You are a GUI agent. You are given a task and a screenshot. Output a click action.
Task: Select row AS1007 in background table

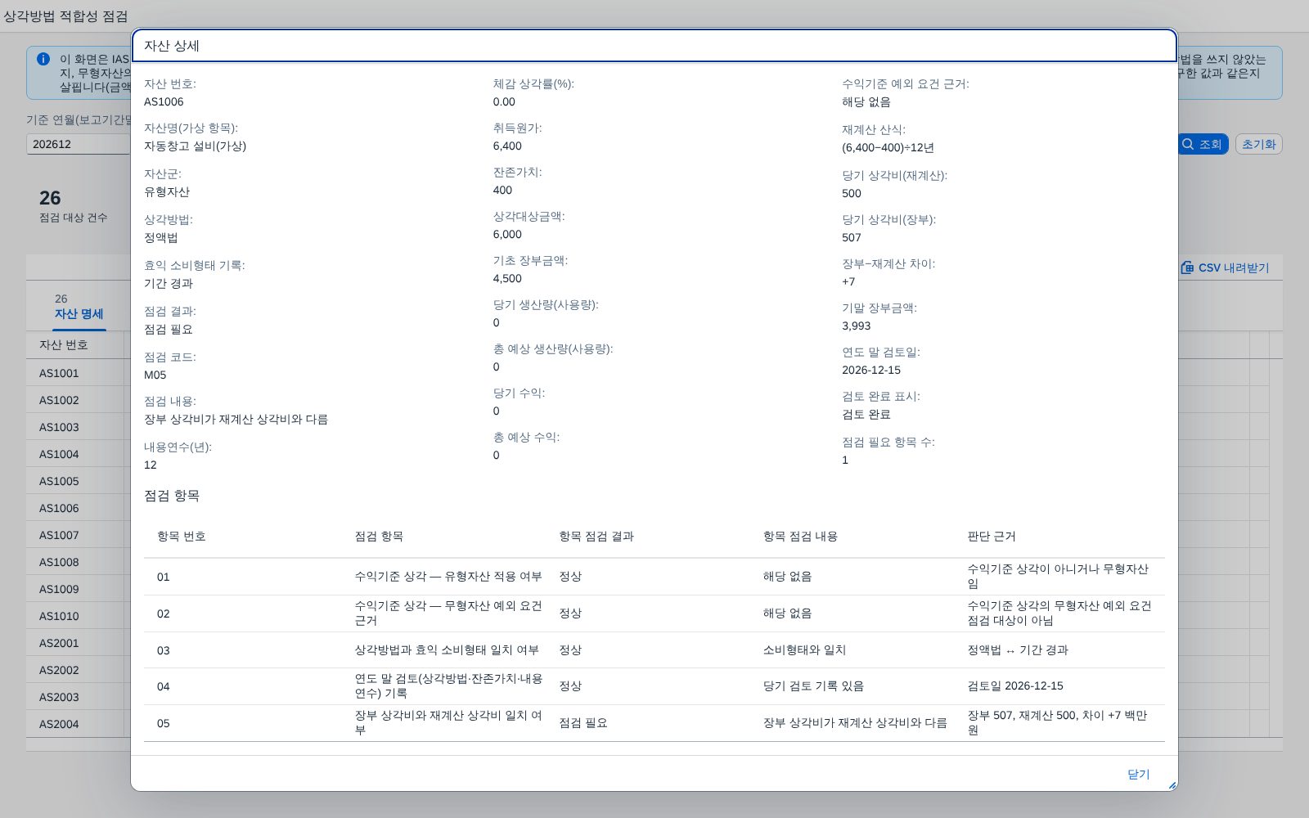(78, 535)
